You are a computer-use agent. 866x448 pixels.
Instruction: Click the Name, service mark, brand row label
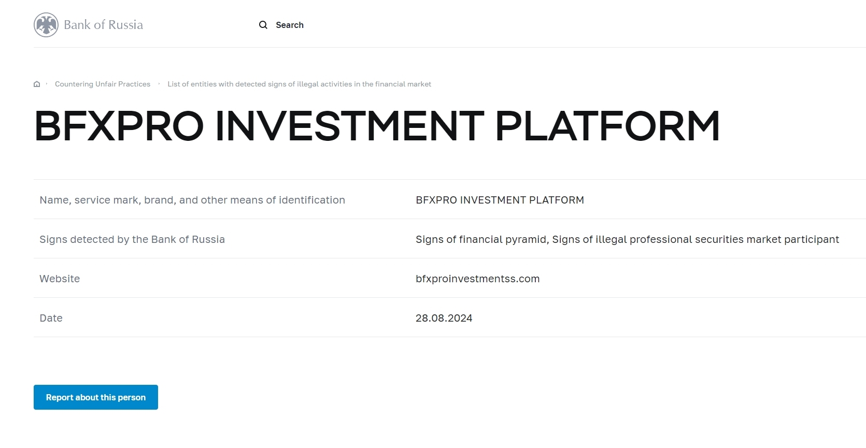192,200
